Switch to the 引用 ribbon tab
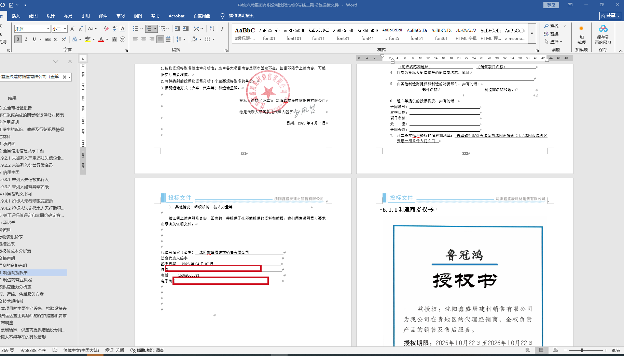 click(86, 16)
